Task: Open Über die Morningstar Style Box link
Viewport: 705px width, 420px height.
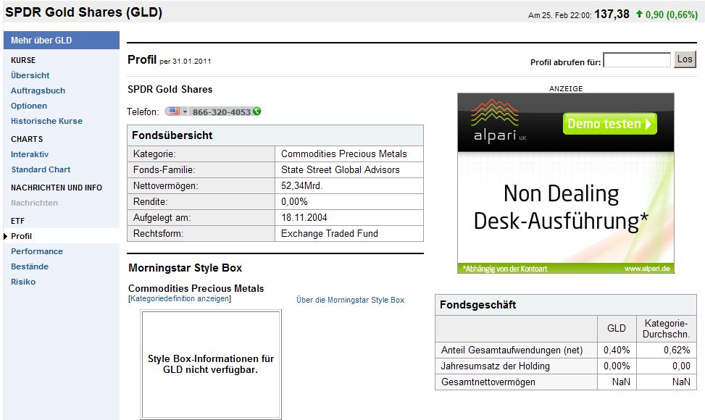Action: pos(350,300)
